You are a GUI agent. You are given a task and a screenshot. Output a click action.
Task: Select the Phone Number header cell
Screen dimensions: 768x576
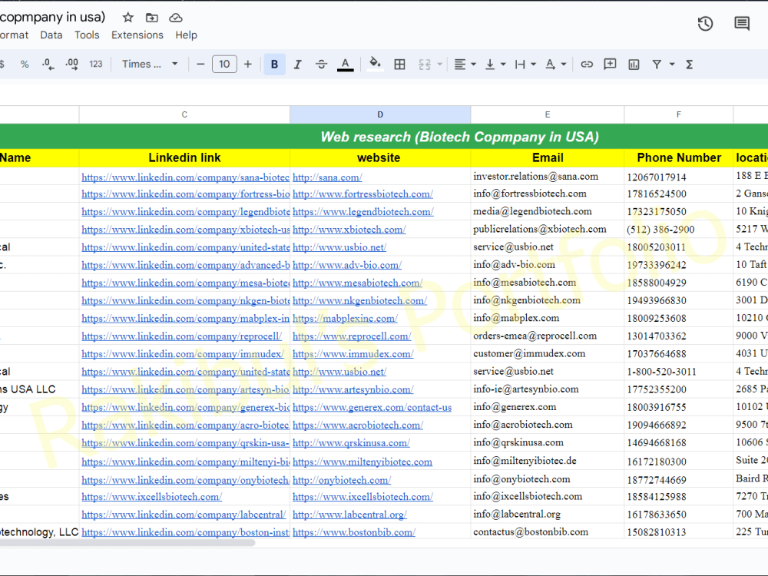point(678,157)
